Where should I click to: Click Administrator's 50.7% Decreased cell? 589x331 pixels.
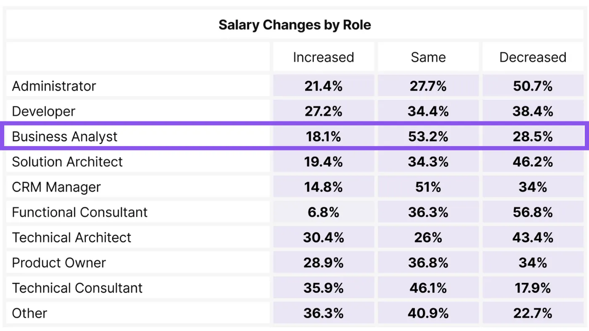(x=533, y=86)
